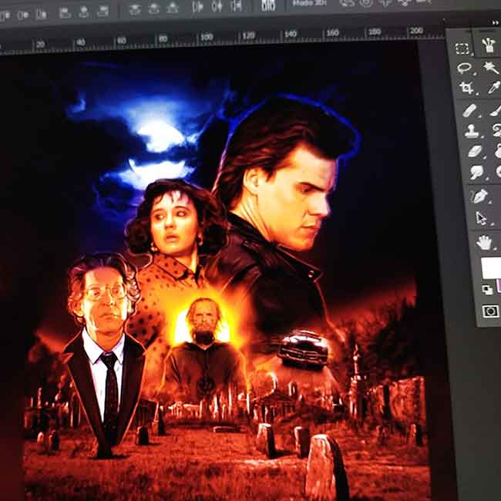501x501 pixels.
Task: Select the Move tool in toolbox
Action: [489, 45]
